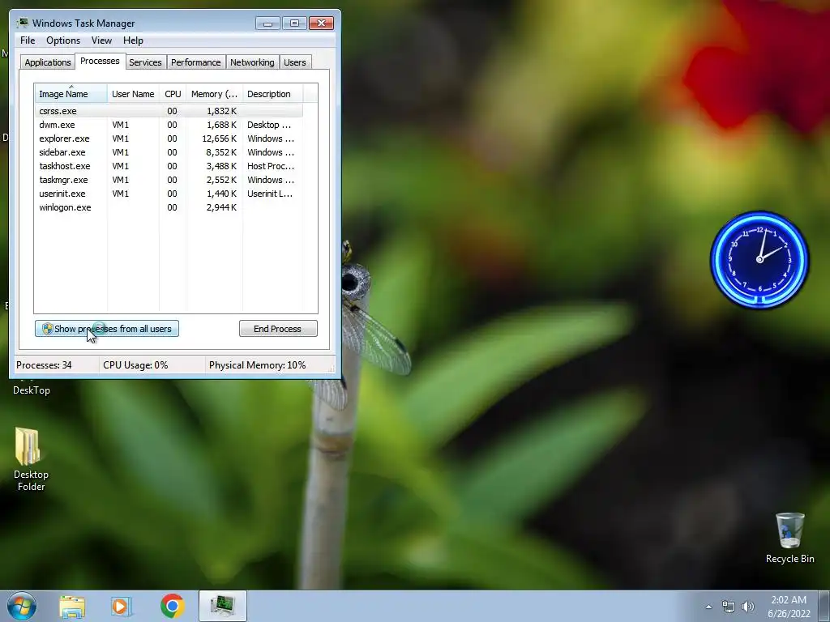Sort by Memory column header
This screenshot has height=622, width=830.
tap(214, 94)
